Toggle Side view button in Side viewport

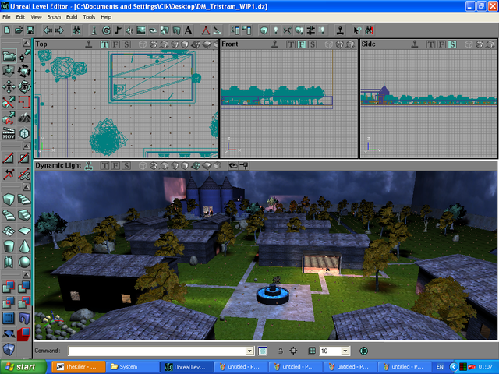[x=452, y=44]
